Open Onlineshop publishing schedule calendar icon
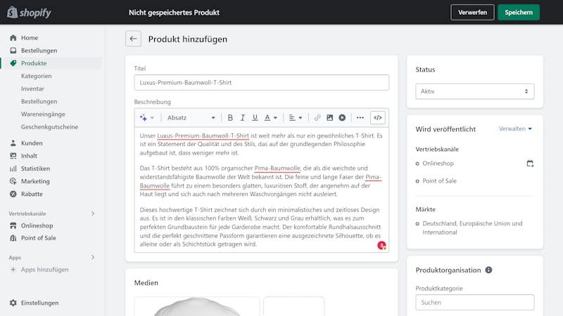The height and width of the screenshot is (316, 563). pos(530,164)
